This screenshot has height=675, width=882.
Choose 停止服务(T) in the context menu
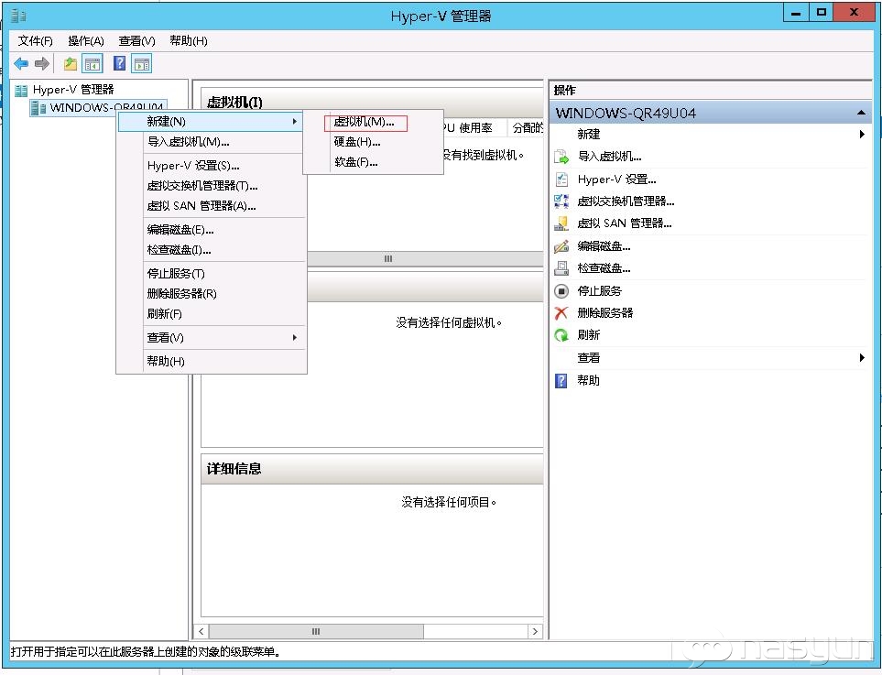pyautogui.click(x=212, y=273)
